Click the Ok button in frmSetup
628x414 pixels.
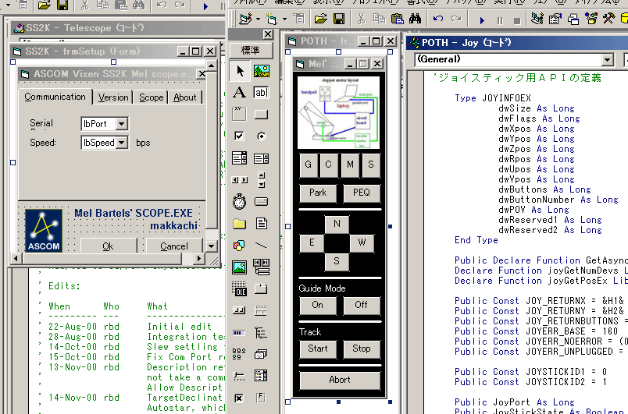coord(108,246)
